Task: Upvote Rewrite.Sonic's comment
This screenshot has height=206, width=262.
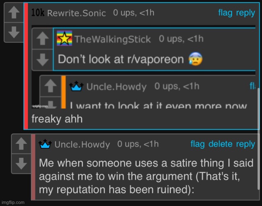Action: pos(14,12)
